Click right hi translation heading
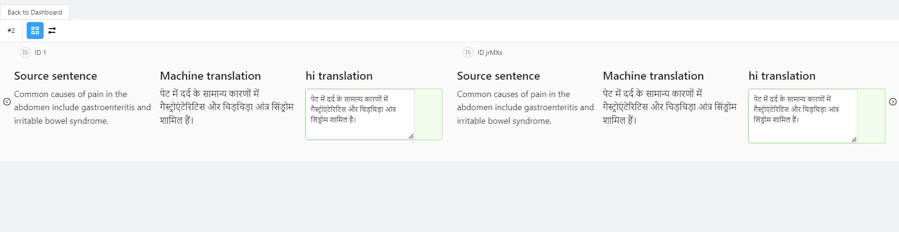 click(x=782, y=76)
